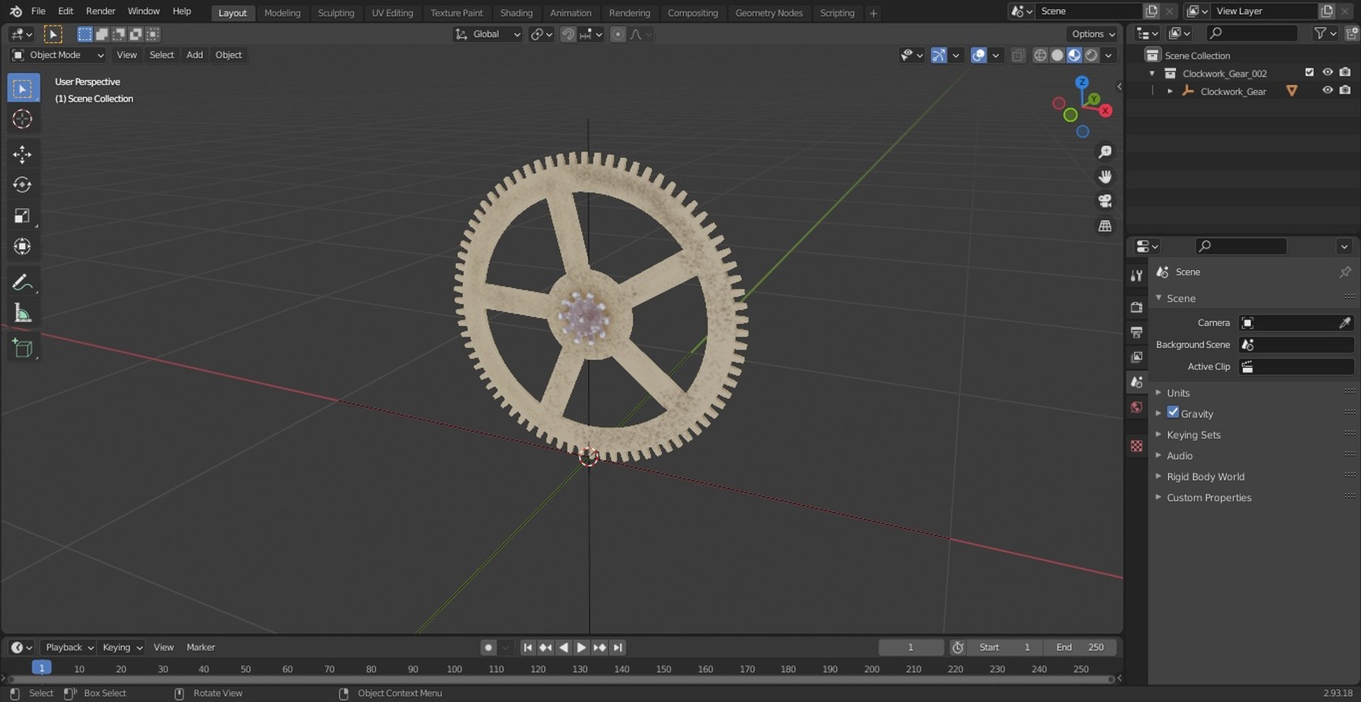Switch to the Geometry Nodes workspace tab

[769, 13]
